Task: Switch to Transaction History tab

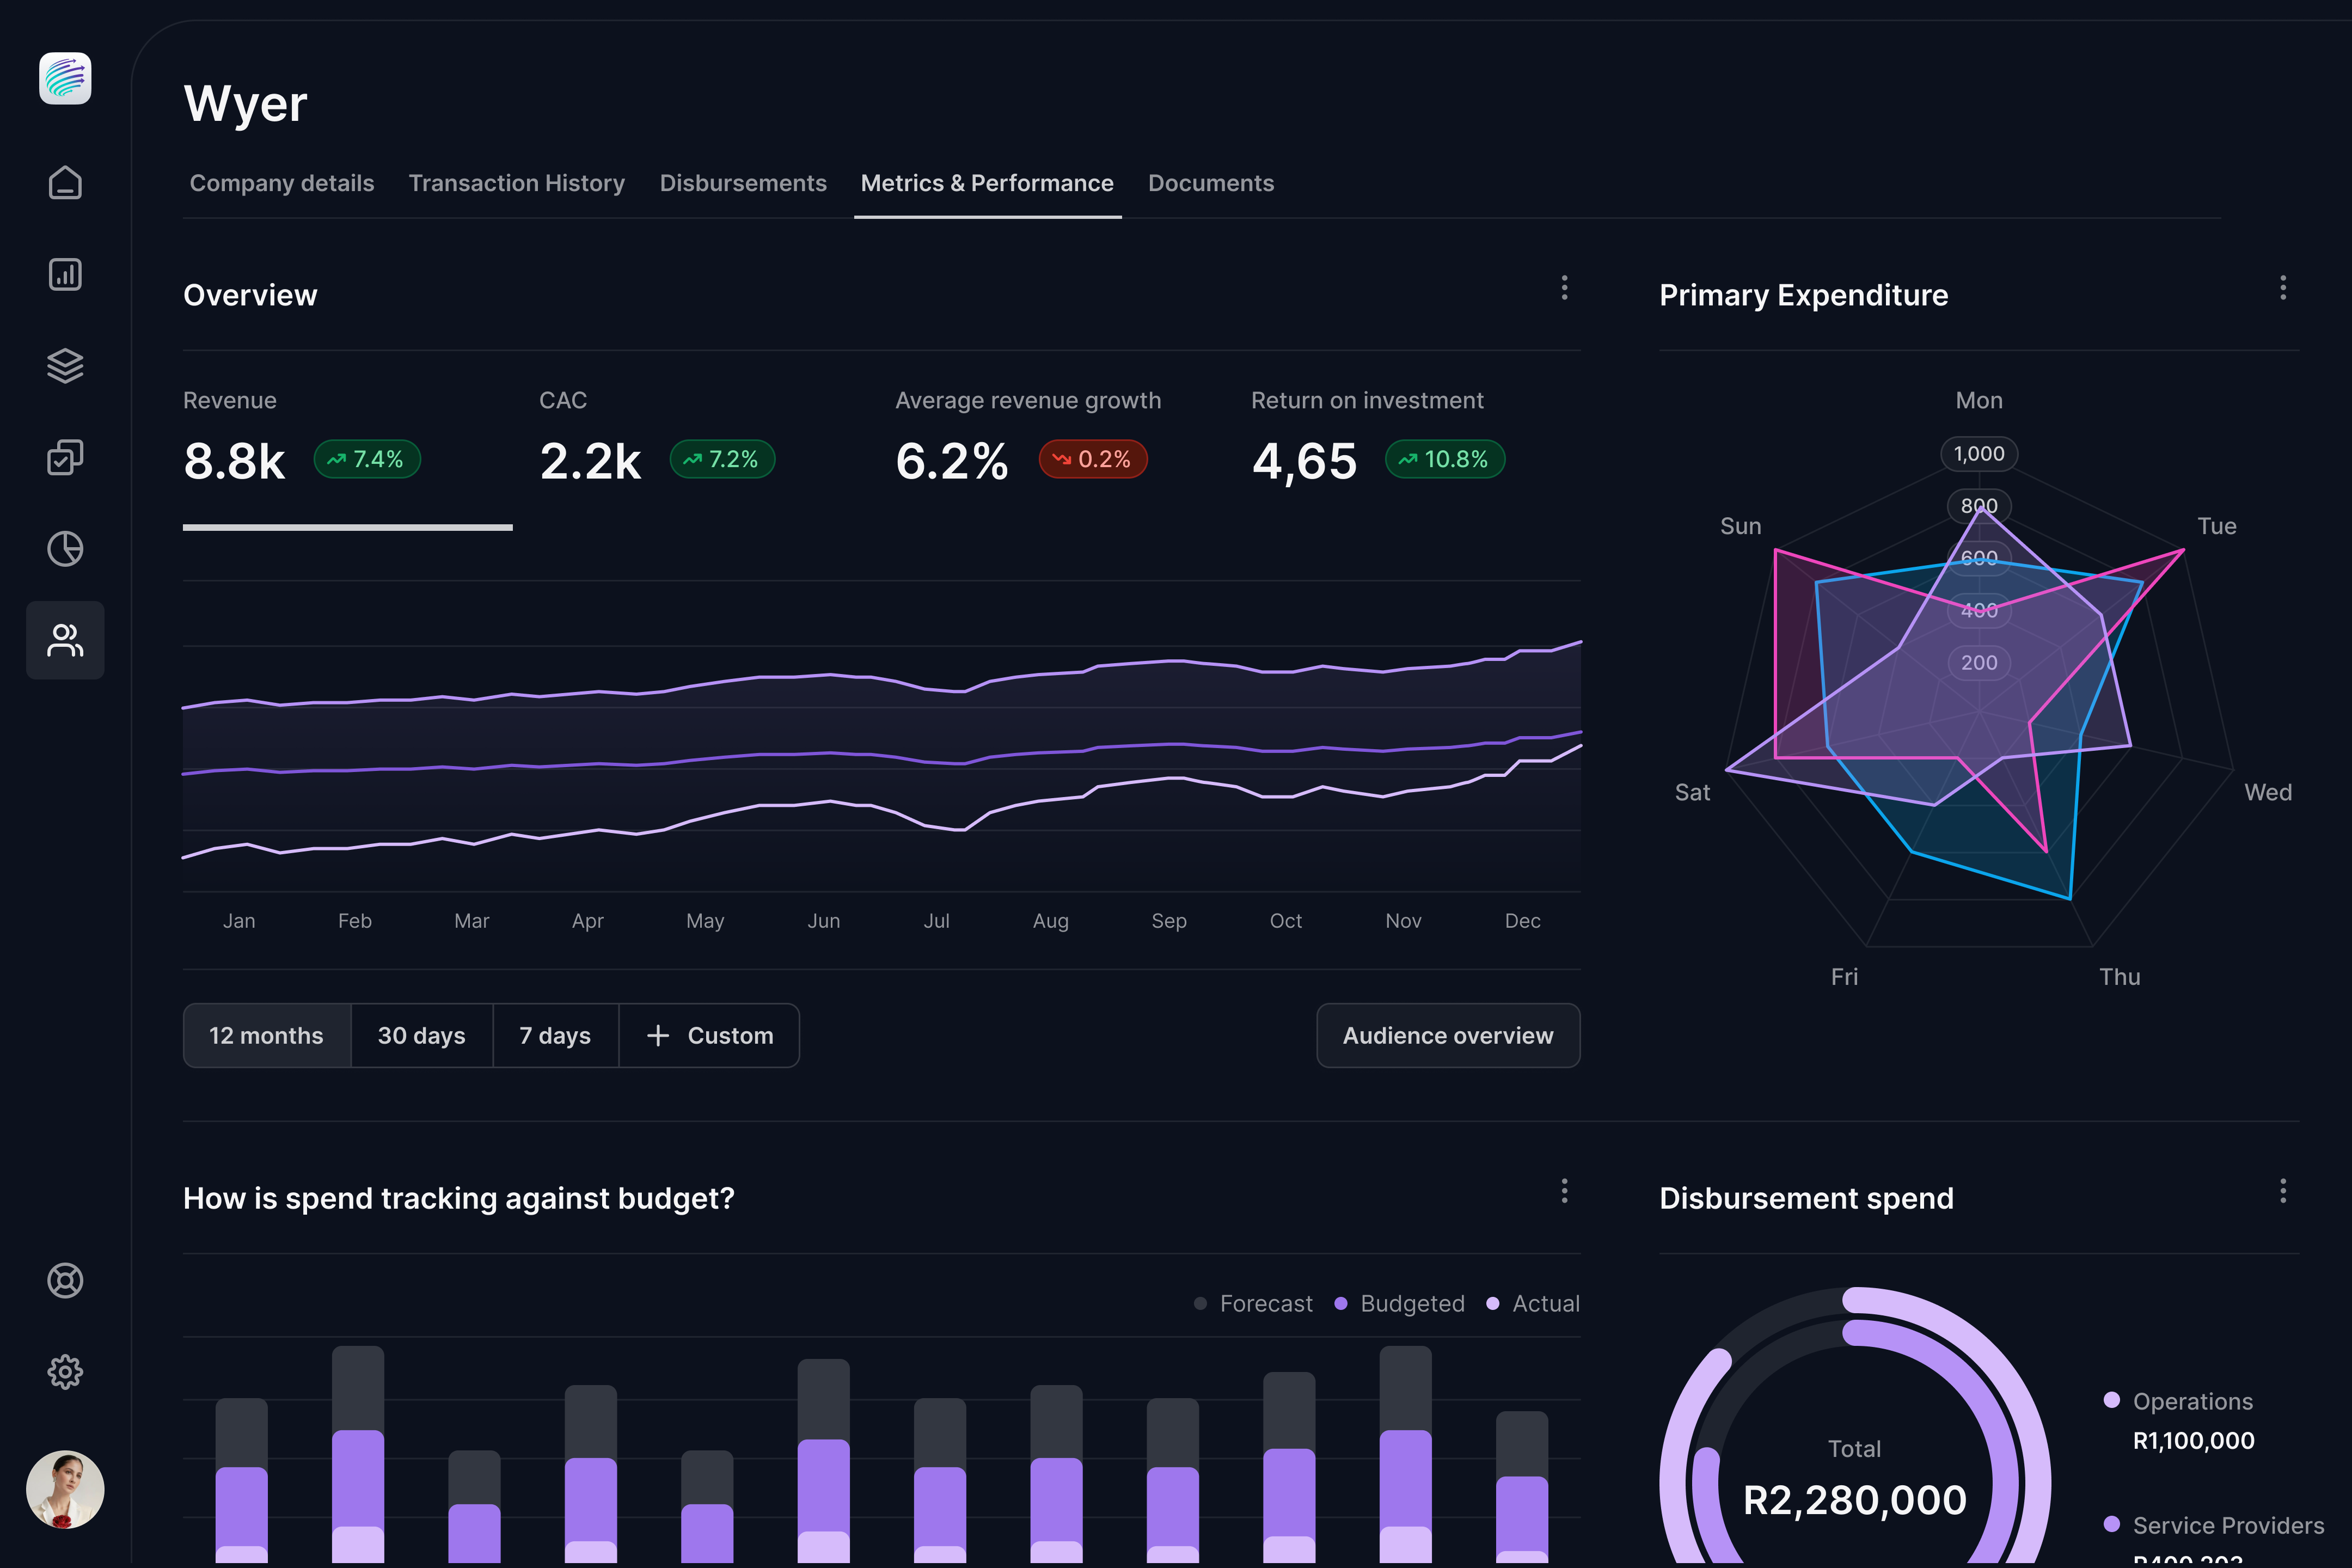Action: 517,183
